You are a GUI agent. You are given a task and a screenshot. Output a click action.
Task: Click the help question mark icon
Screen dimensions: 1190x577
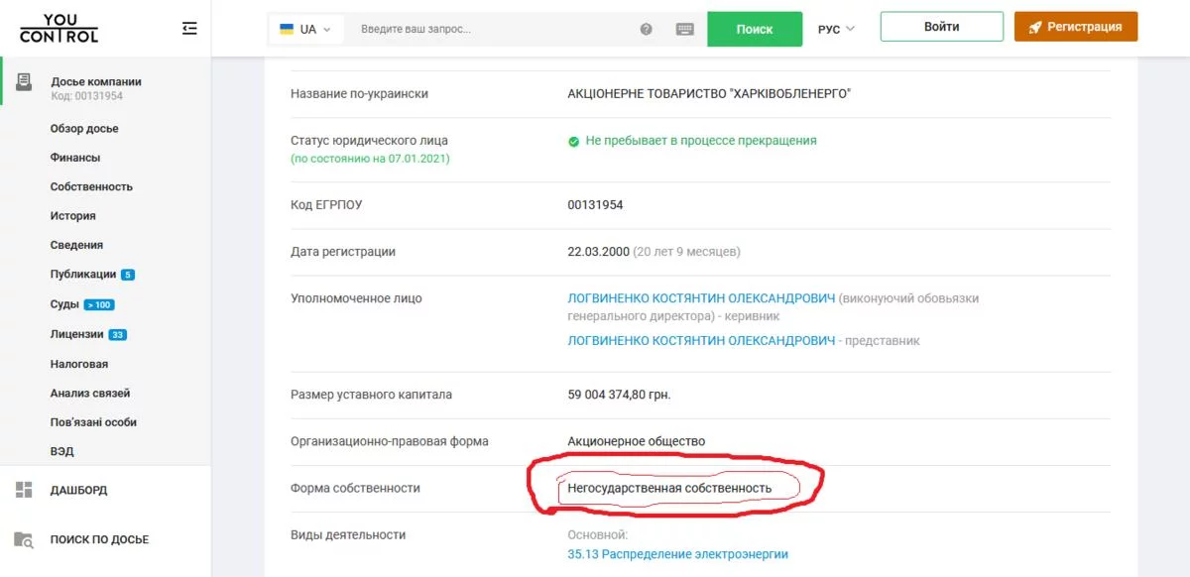647,29
